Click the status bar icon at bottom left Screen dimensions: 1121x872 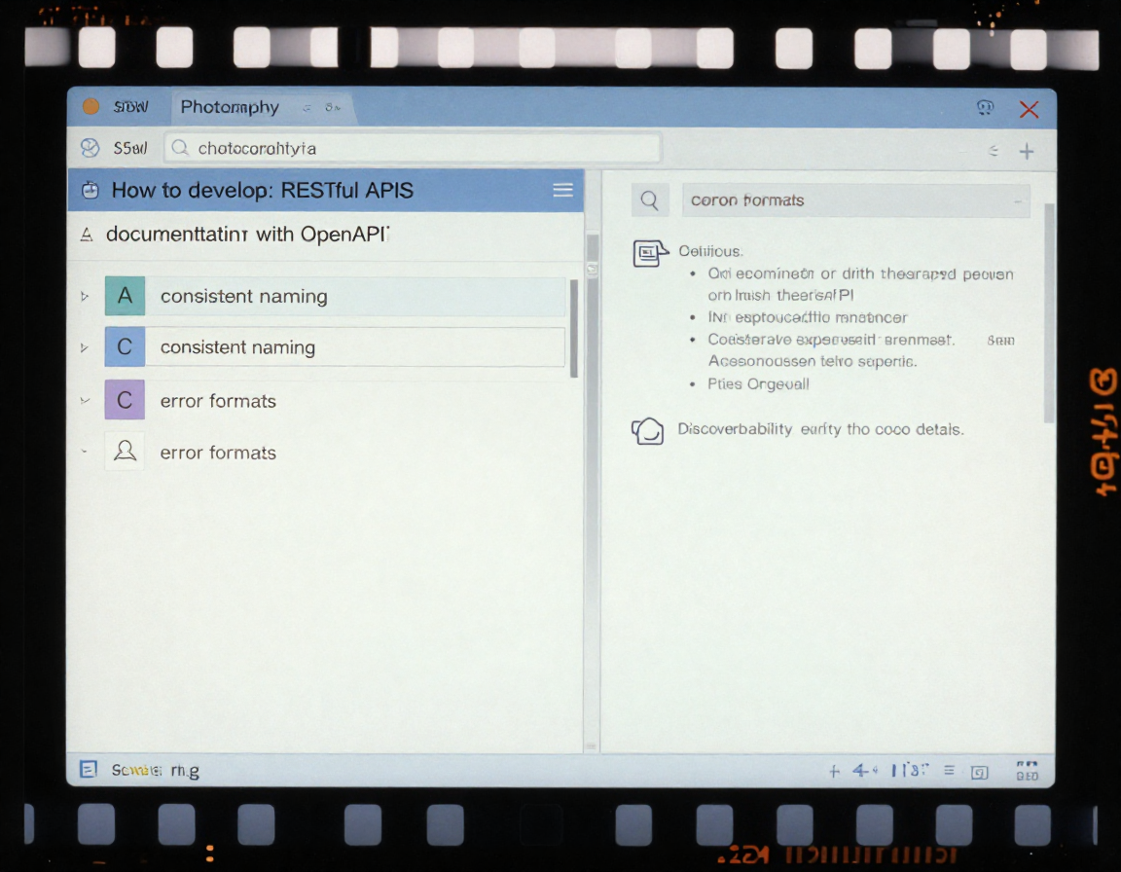89,770
